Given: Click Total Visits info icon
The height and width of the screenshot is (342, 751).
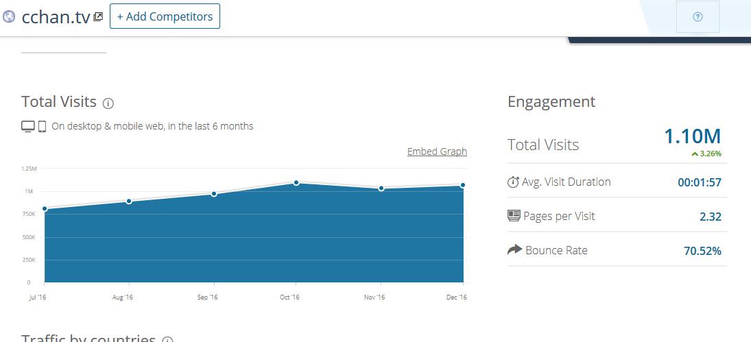Looking at the screenshot, I should (x=108, y=103).
